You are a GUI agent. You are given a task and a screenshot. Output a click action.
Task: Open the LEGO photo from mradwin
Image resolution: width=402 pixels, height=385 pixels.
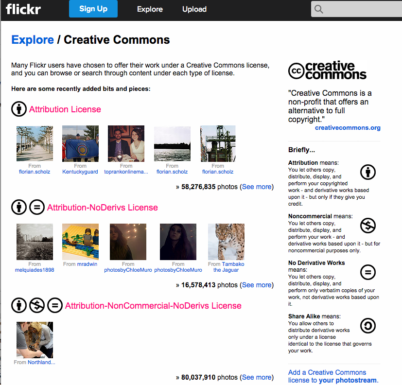pos(80,242)
